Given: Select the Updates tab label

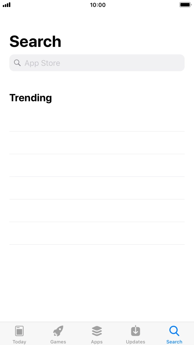Looking at the screenshot, I should pos(136,342).
